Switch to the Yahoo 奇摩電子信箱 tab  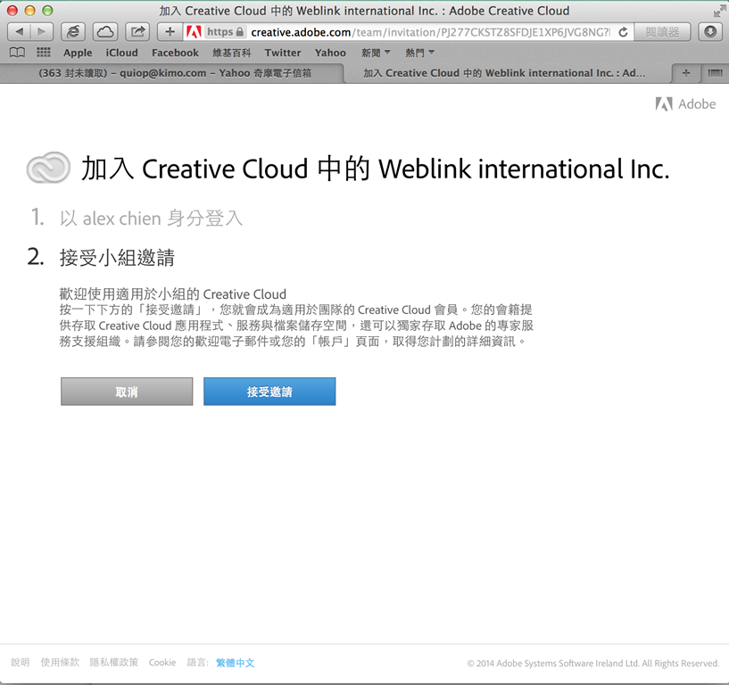[x=175, y=73]
